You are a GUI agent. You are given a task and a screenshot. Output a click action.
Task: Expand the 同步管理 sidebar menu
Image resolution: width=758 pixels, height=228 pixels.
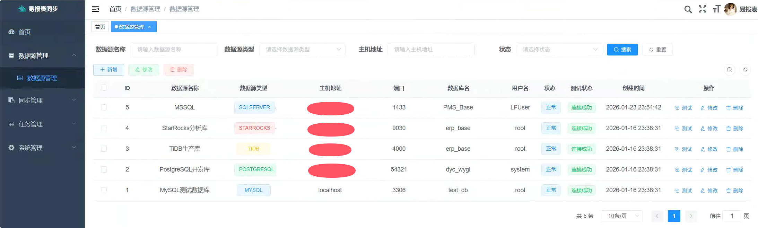point(42,100)
